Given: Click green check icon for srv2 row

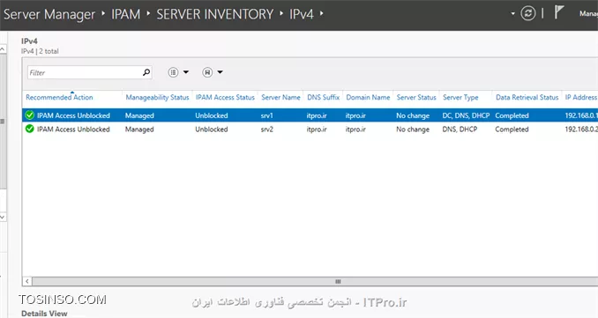Looking at the screenshot, I should (30, 129).
